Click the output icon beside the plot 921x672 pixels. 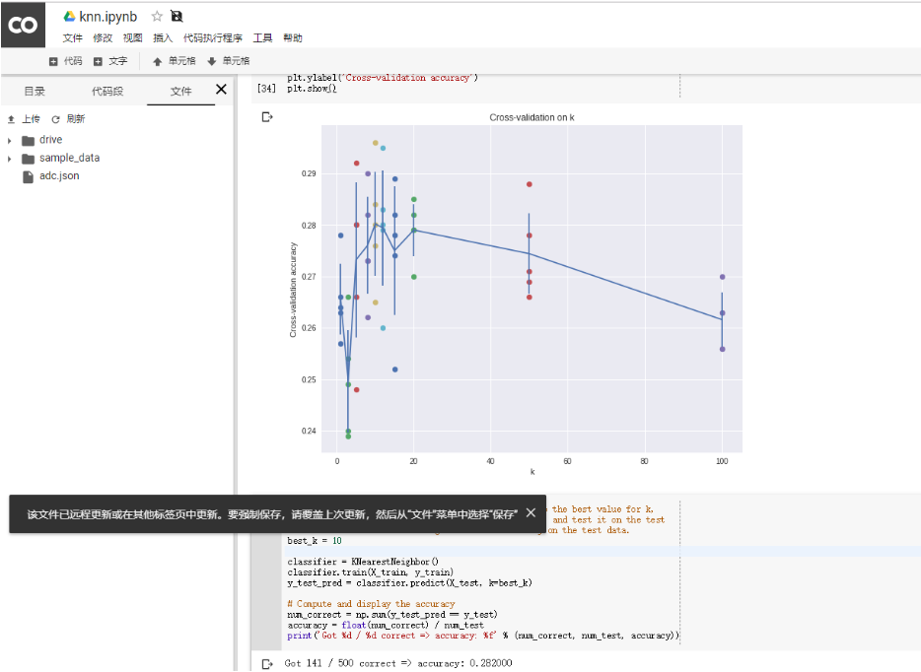(x=266, y=117)
